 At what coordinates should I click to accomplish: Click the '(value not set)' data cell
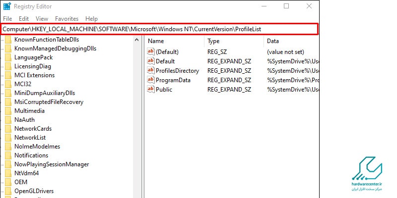click(x=285, y=52)
